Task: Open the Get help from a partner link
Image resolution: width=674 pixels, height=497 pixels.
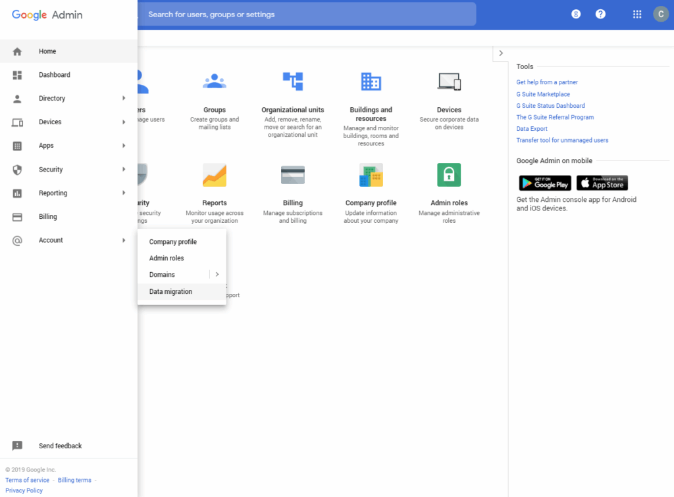Action: (547, 82)
